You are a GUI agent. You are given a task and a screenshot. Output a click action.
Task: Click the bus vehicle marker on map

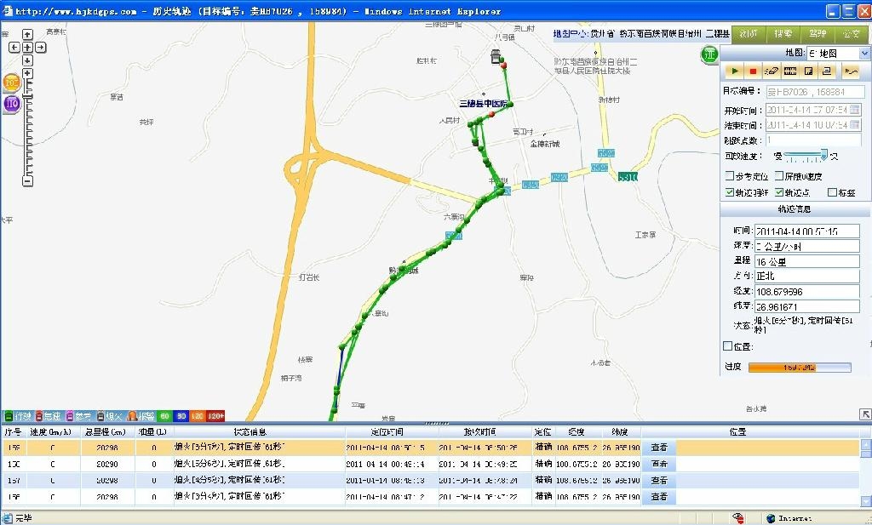[496, 56]
